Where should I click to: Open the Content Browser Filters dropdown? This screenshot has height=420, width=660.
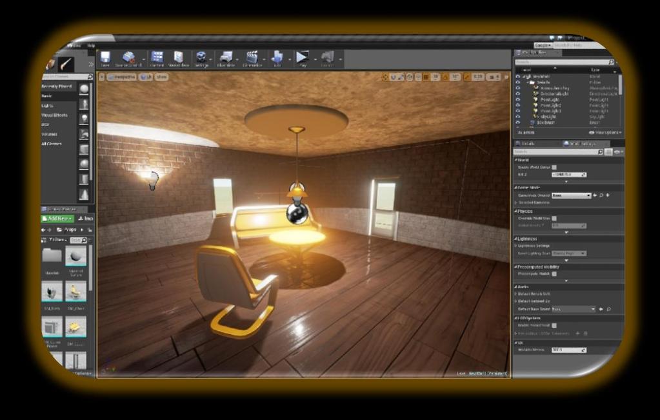point(57,240)
